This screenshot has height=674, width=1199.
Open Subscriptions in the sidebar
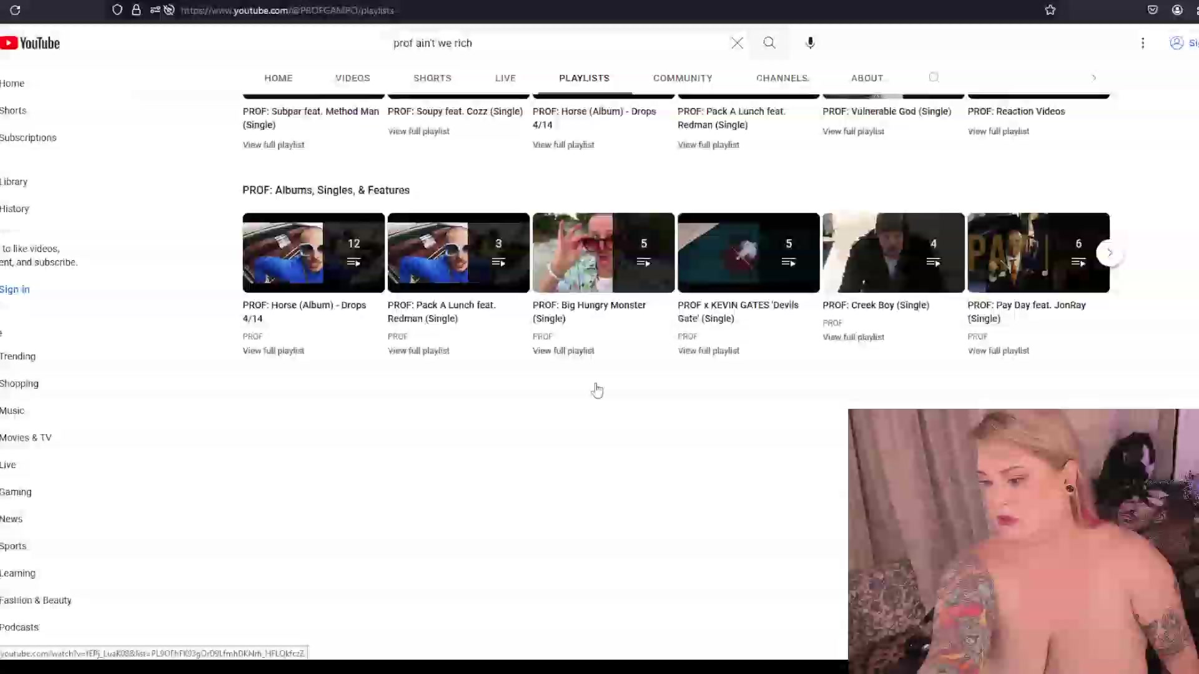tap(28, 138)
